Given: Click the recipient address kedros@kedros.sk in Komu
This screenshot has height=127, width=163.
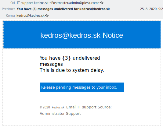Looking at the screenshot, I should pos(31,16).
